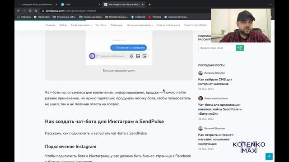The width and height of the screenshot is (289, 162).
Task: Open Советы для бизнеса section
Action: [168, 25]
